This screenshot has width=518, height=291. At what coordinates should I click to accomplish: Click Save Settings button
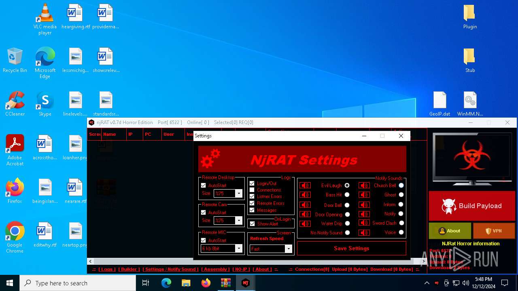351,249
